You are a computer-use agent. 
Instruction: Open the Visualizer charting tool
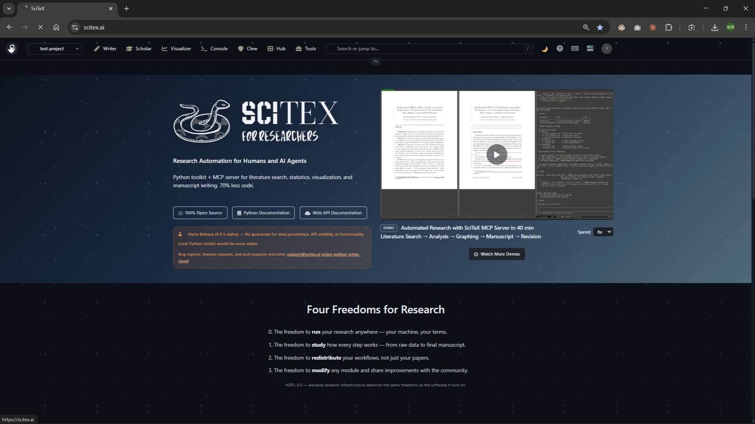tap(176, 48)
